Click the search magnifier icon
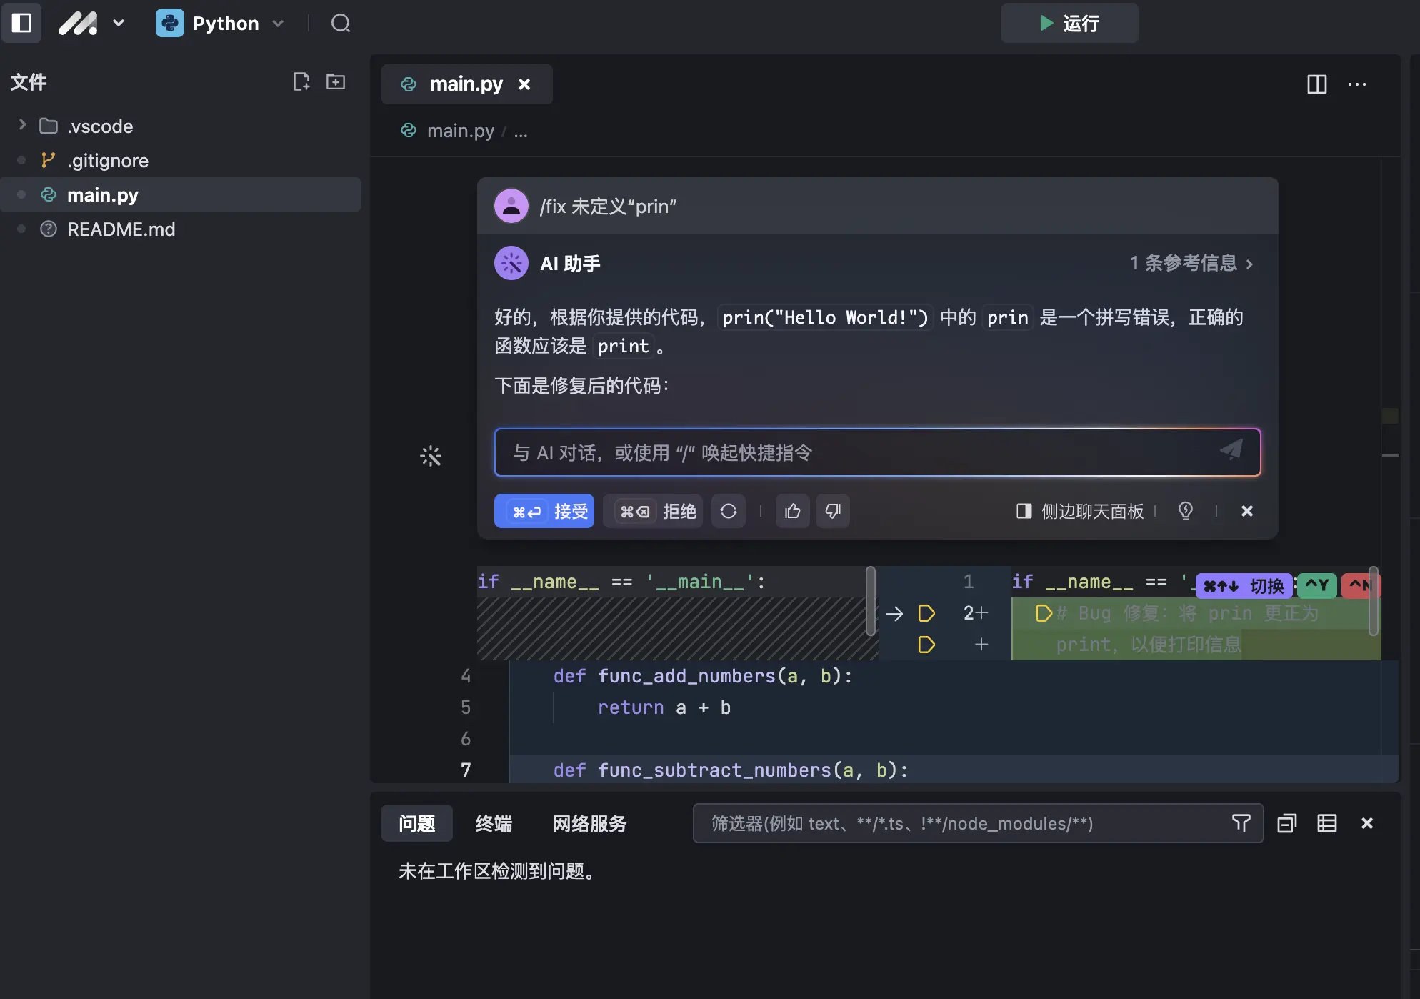Viewport: 1420px width, 999px height. pyautogui.click(x=341, y=23)
